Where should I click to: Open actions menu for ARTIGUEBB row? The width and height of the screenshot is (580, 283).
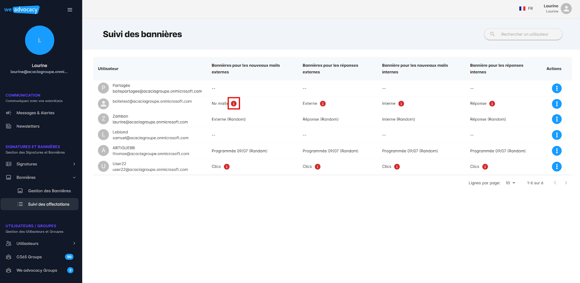(x=556, y=151)
